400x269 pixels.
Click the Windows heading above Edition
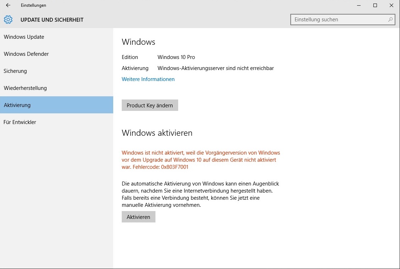[x=138, y=42]
